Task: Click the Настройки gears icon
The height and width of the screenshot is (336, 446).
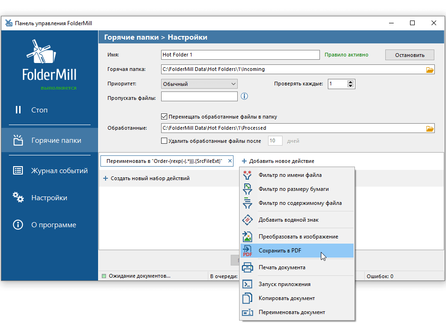Action: click(x=18, y=197)
